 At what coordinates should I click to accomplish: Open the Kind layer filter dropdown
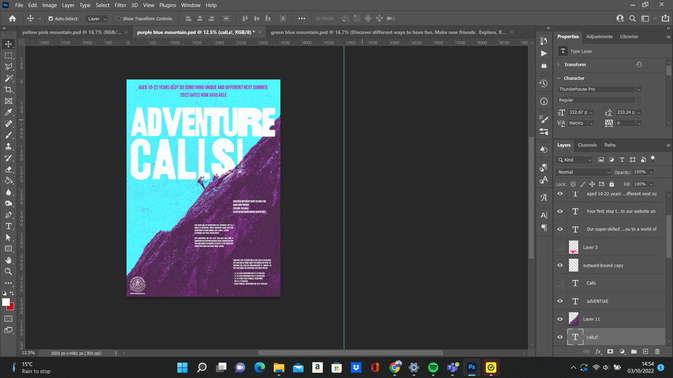[x=574, y=160]
